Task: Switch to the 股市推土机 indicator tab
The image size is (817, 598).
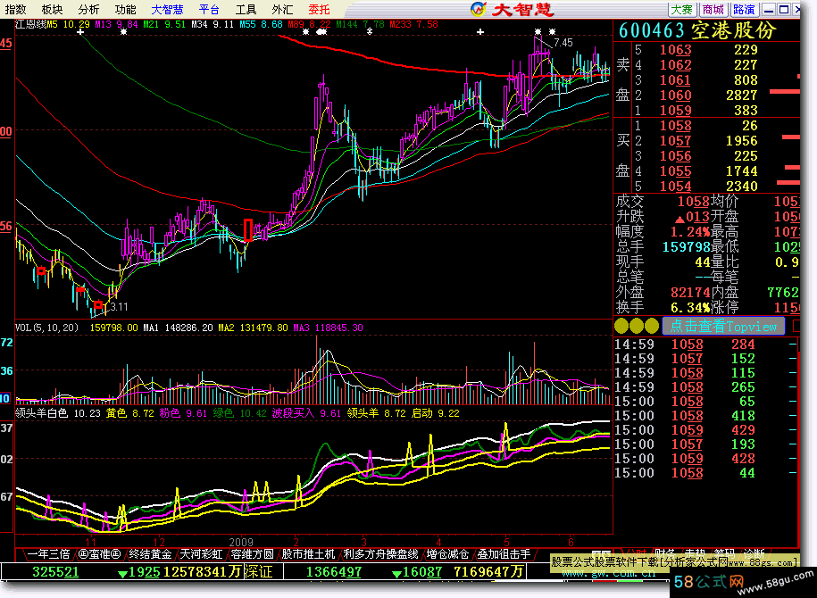Action: (x=308, y=554)
